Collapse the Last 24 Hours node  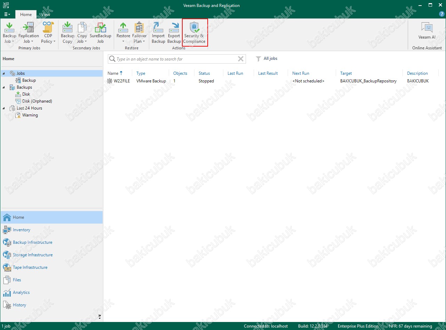click(x=4, y=108)
